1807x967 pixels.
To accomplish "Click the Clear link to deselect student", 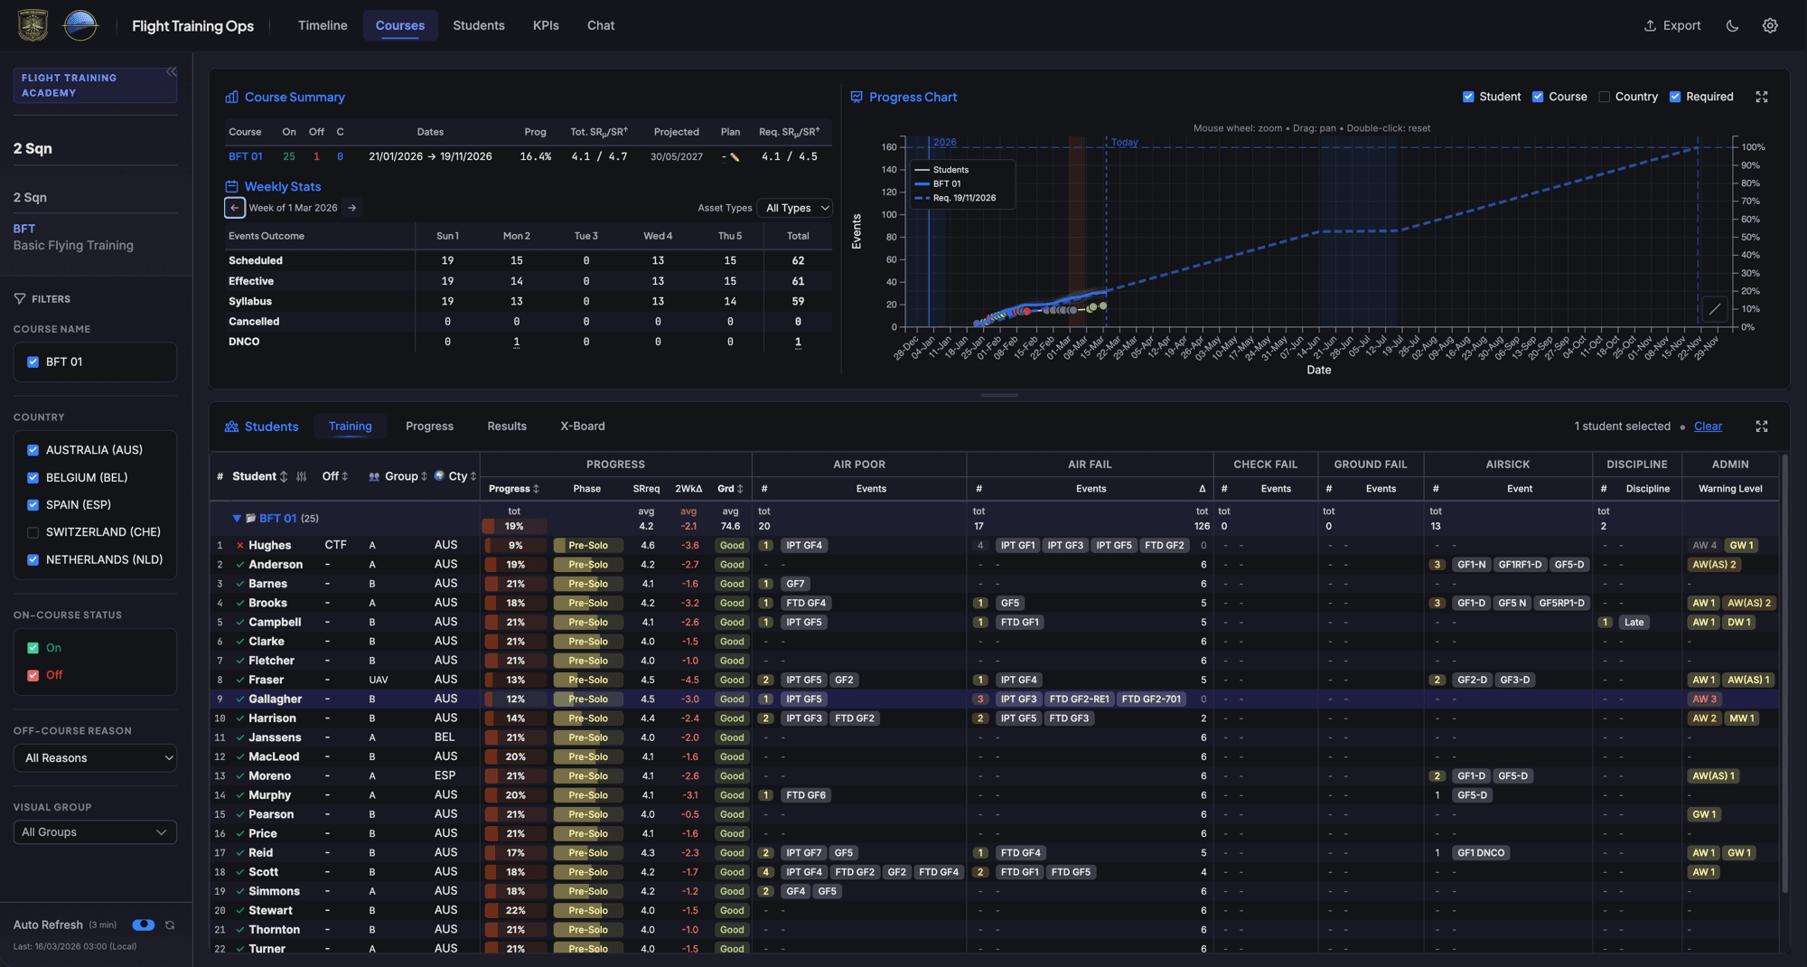I will tap(1708, 426).
